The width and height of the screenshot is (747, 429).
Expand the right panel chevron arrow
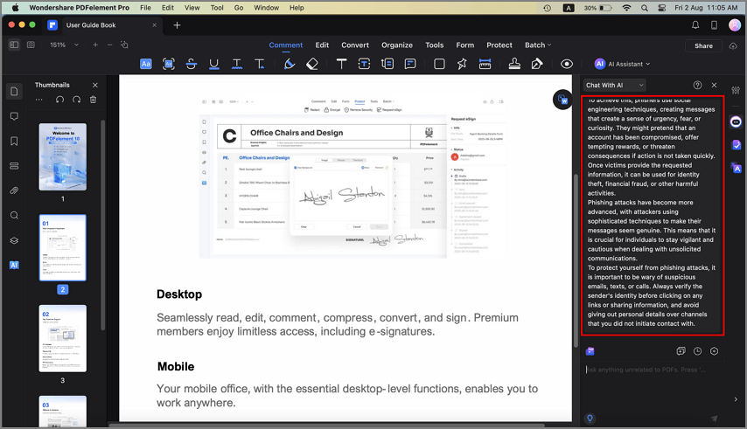[x=736, y=399]
